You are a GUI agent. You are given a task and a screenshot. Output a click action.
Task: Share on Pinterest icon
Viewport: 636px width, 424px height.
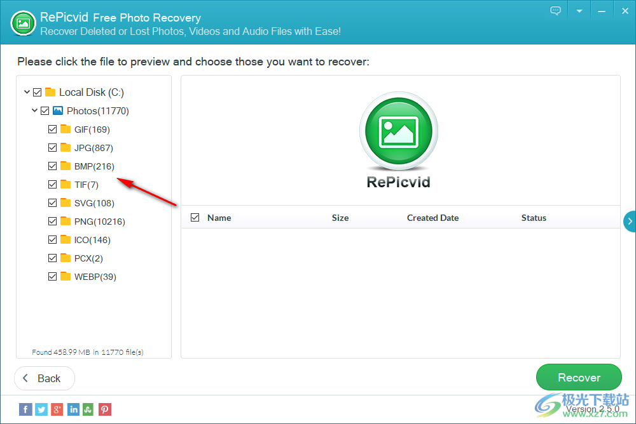point(105,409)
